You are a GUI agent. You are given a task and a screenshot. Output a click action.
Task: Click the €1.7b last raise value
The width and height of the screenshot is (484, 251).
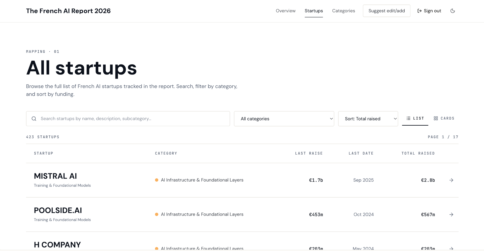click(x=316, y=180)
